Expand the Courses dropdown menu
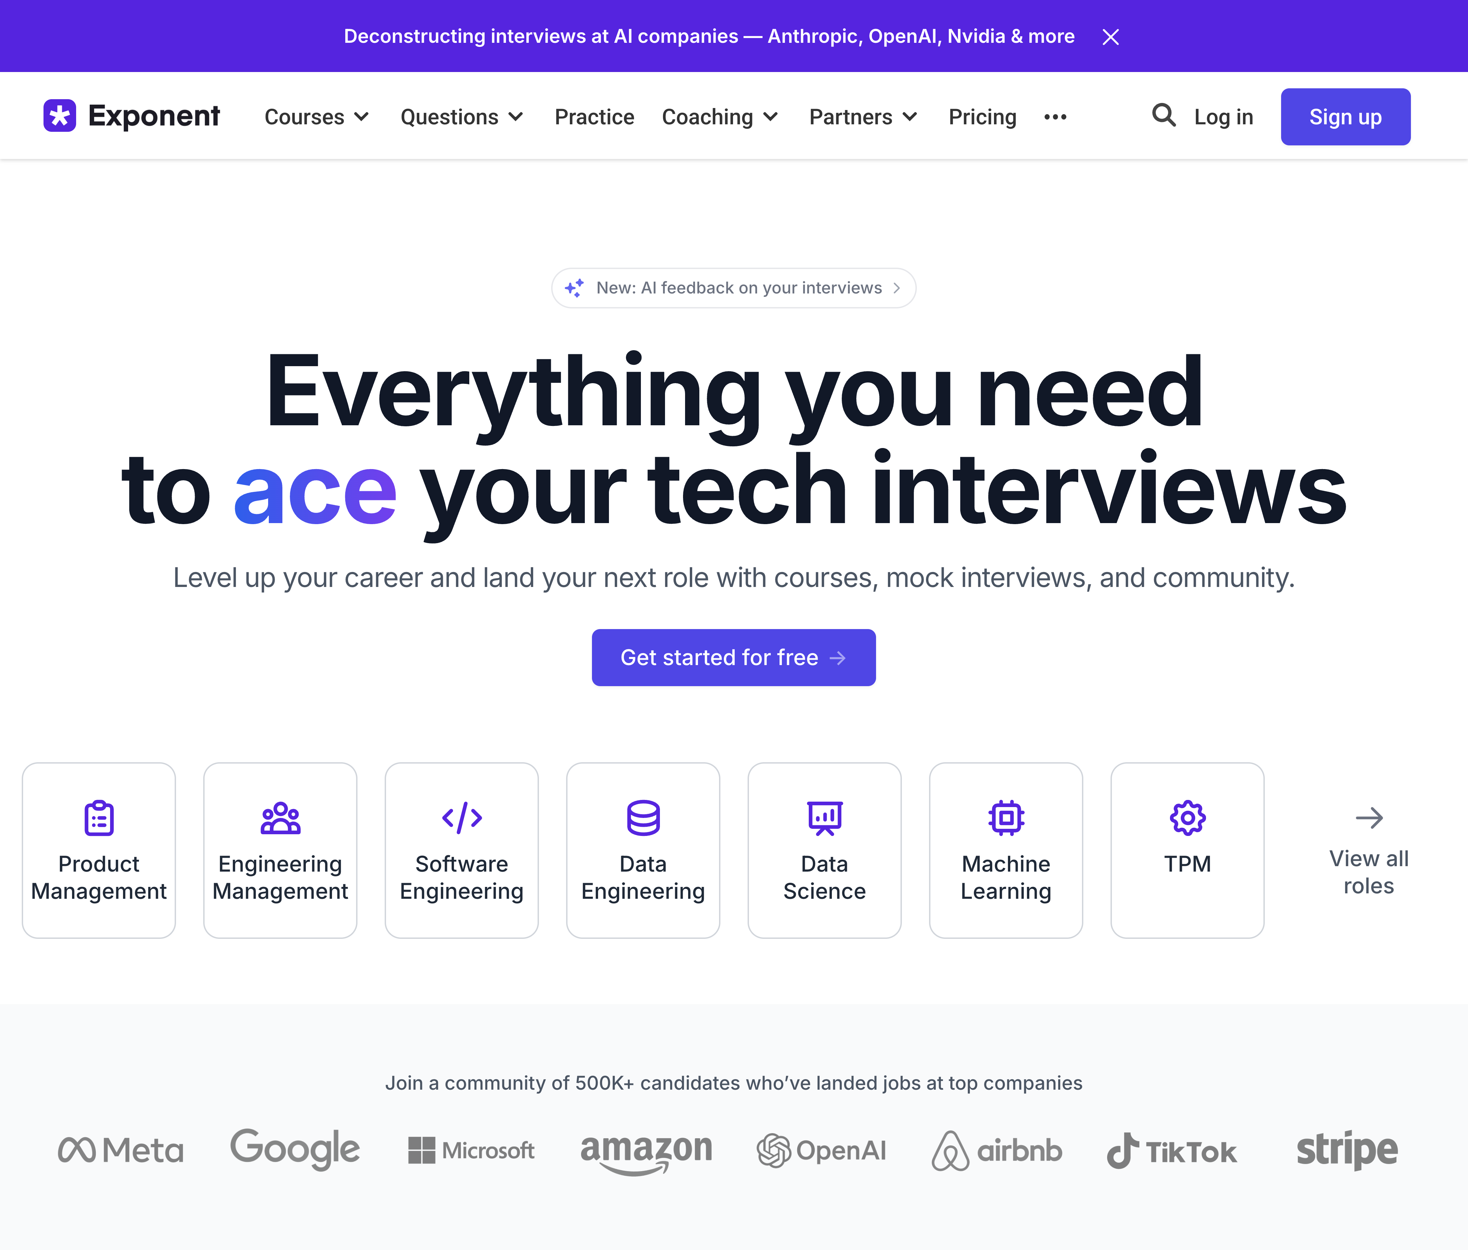Image resolution: width=1468 pixels, height=1250 pixels. (317, 117)
